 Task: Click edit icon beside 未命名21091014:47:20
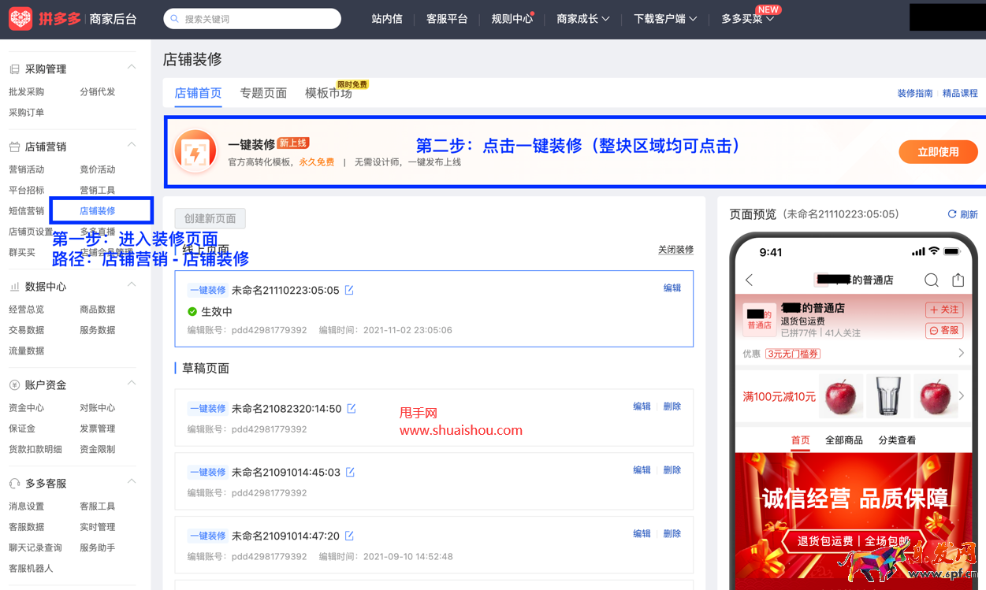coord(349,536)
